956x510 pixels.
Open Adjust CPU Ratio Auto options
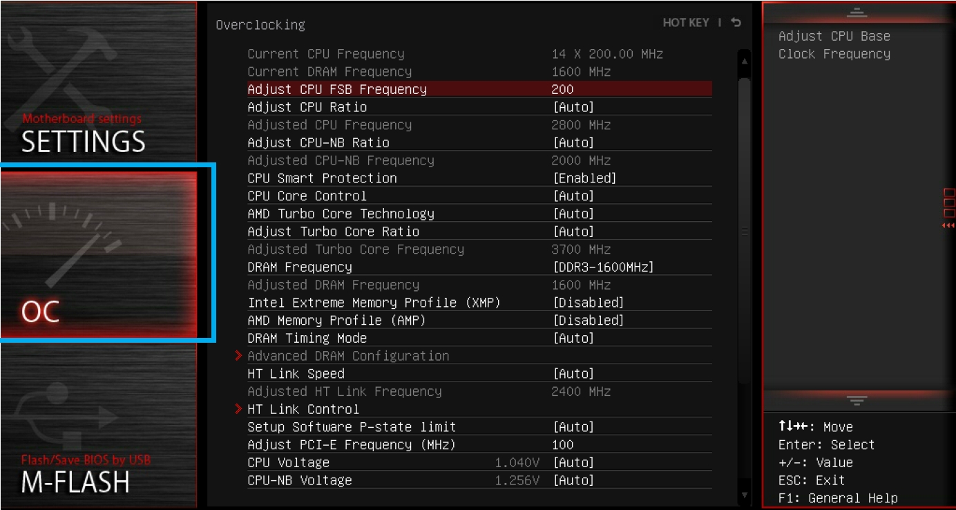pos(573,107)
